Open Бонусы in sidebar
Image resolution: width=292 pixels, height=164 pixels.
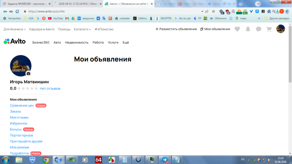pyautogui.click(x=16, y=129)
